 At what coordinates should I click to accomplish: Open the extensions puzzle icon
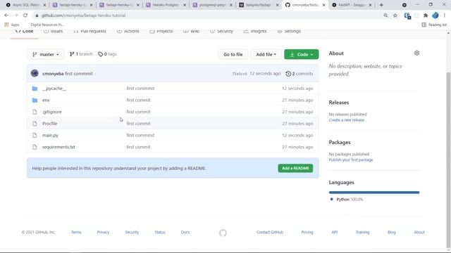pyautogui.click(x=426, y=15)
